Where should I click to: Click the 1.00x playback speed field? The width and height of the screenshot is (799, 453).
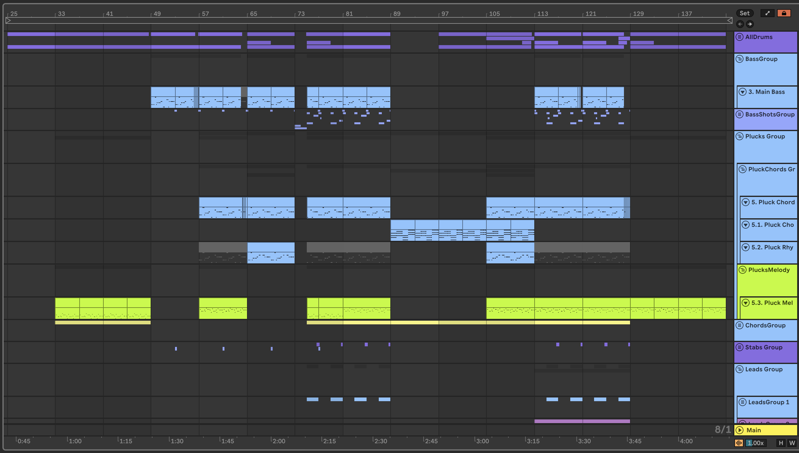[x=756, y=443]
